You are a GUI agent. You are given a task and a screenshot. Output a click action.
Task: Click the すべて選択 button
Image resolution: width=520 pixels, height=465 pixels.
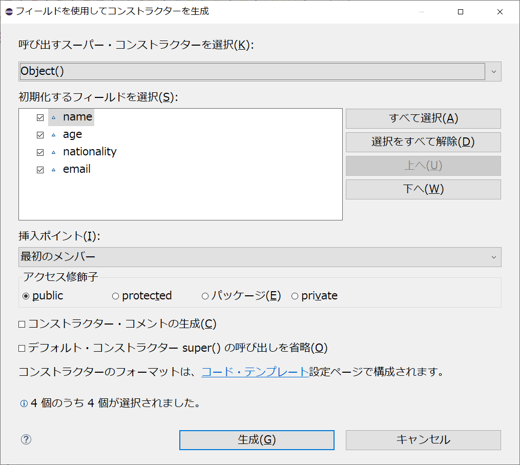point(423,118)
